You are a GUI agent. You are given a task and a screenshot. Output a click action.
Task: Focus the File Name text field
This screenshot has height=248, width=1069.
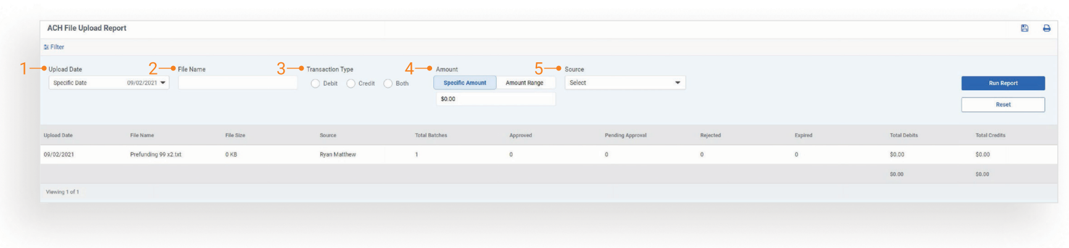pos(238,83)
